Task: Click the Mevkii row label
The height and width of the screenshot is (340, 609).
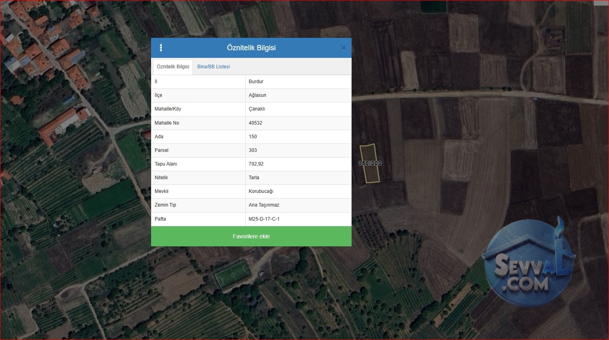Action: (x=162, y=191)
